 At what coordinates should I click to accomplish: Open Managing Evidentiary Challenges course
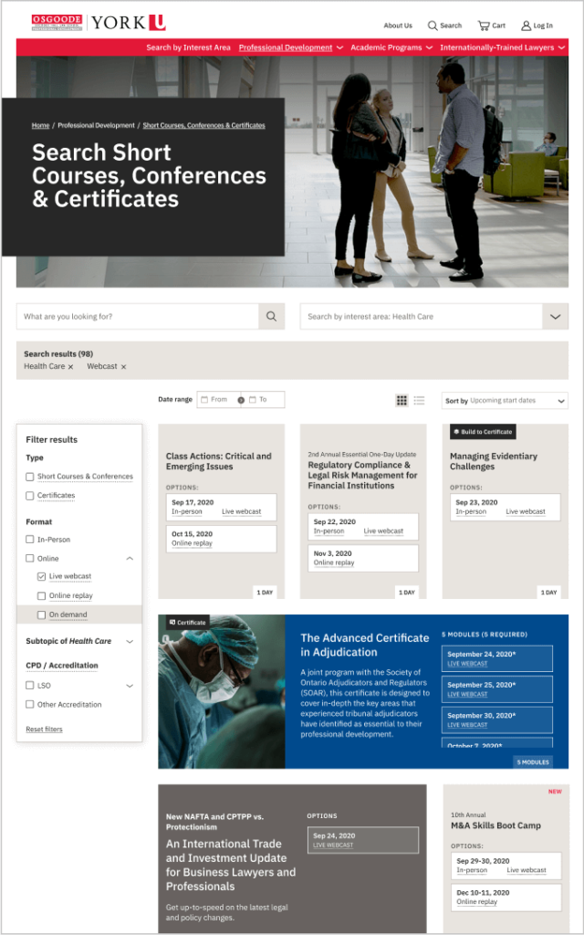494,461
